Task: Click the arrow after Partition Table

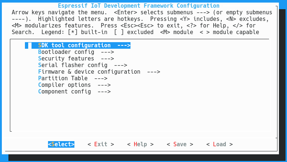Action: coord(101,78)
